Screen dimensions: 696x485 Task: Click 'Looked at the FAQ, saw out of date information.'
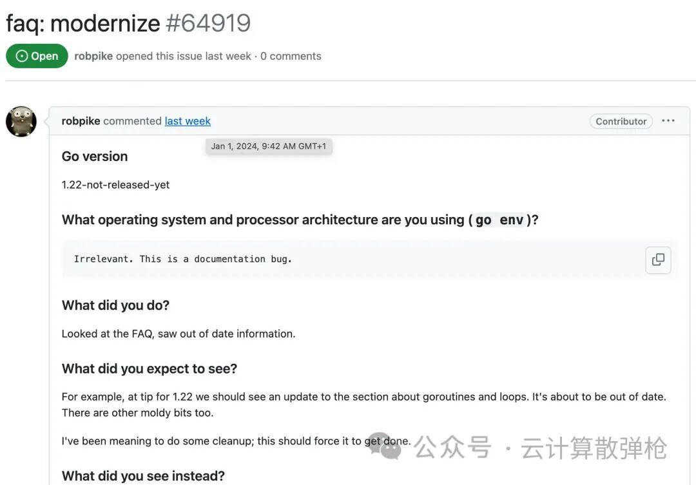(179, 334)
